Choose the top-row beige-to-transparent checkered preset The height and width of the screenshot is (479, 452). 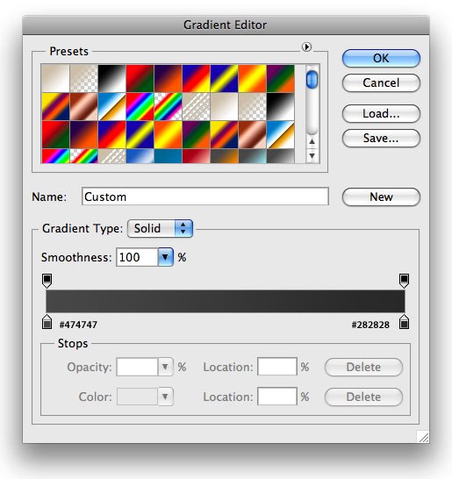click(83, 78)
